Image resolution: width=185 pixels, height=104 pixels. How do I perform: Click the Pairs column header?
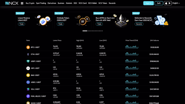28,40
